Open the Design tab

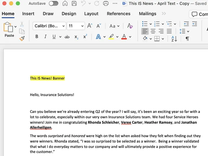69,14
